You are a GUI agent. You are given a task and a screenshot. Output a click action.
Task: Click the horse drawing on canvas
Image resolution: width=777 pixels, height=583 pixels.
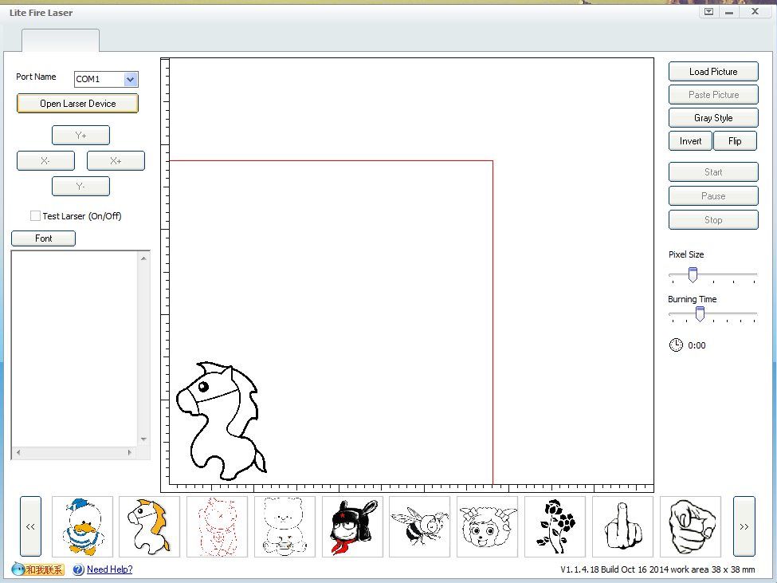(221, 421)
